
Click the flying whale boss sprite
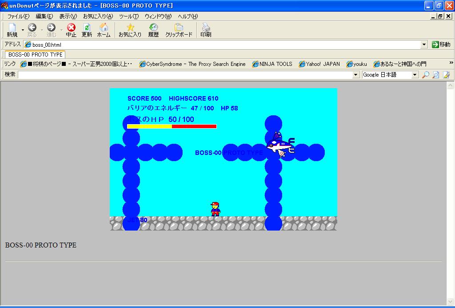pyautogui.click(x=280, y=145)
